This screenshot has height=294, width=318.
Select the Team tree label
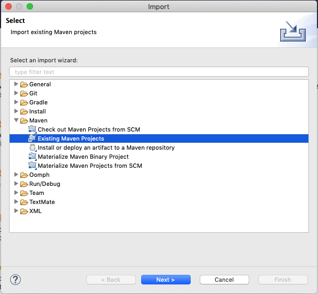pos(37,193)
